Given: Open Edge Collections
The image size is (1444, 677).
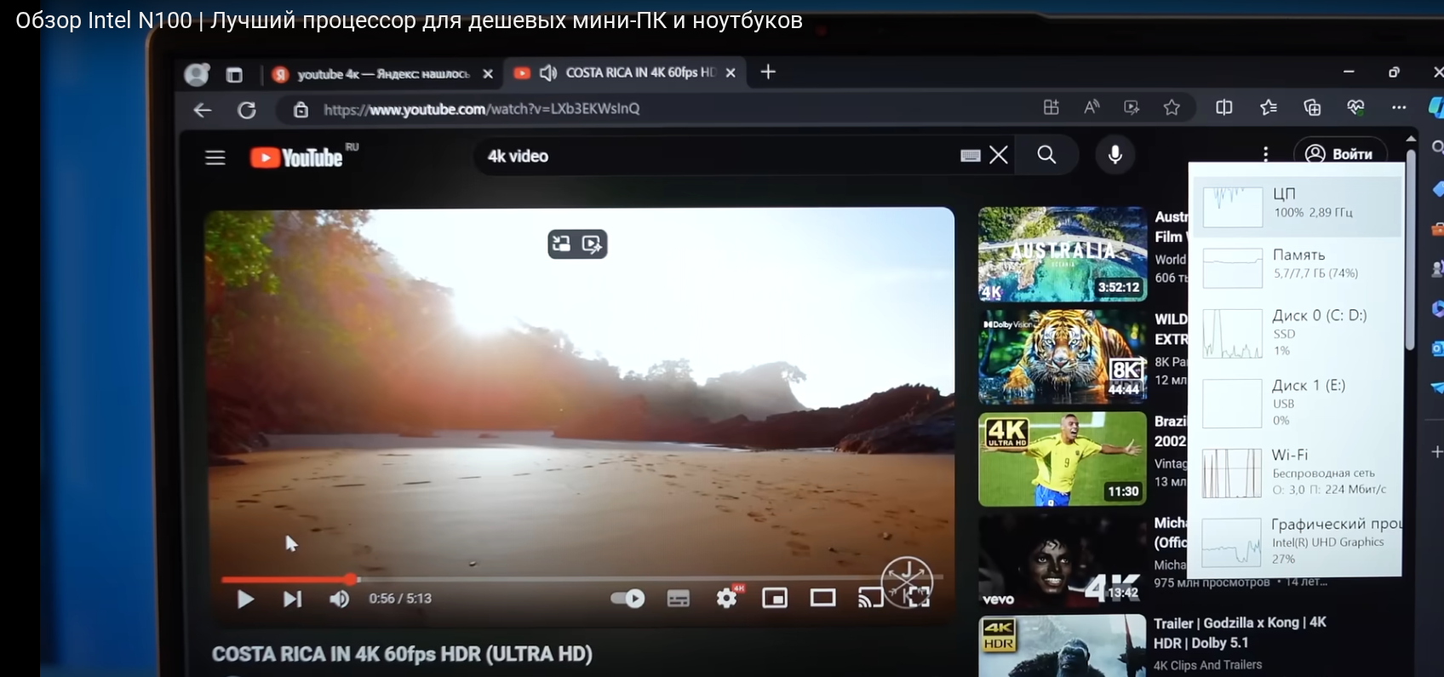Looking at the screenshot, I should (x=1312, y=107).
